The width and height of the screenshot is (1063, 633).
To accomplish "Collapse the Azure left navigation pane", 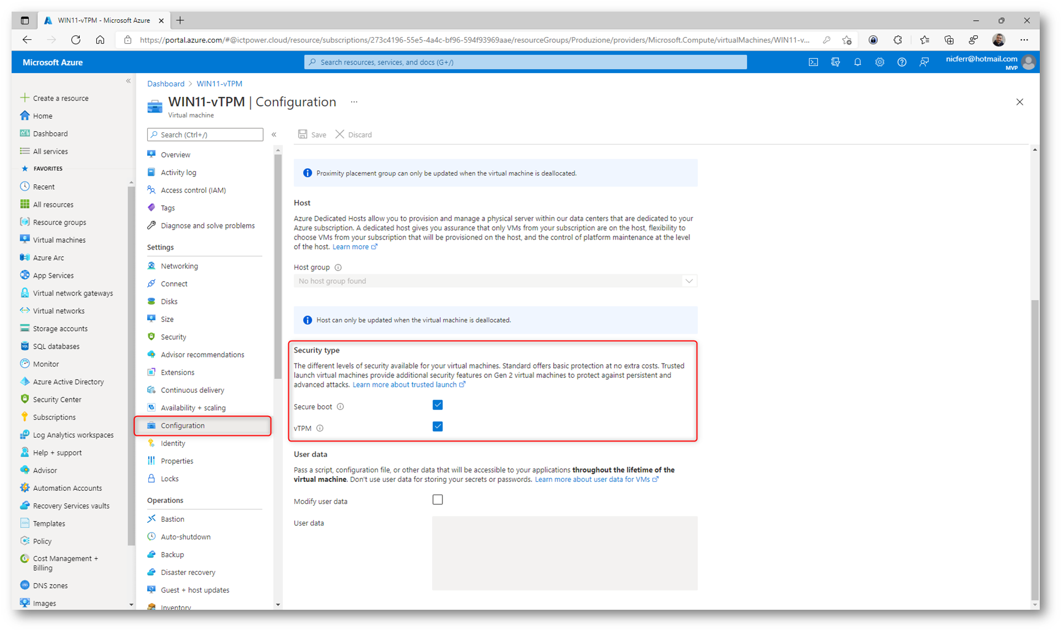I will [128, 81].
